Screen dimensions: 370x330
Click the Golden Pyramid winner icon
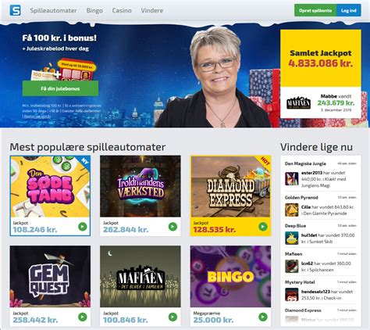coord(292,210)
